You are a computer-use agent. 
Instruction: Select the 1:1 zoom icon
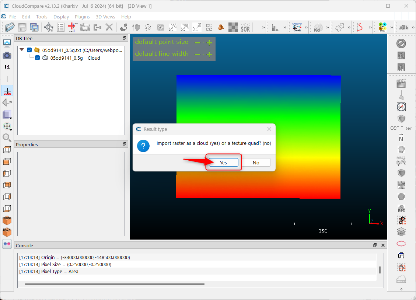coord(7,67)
